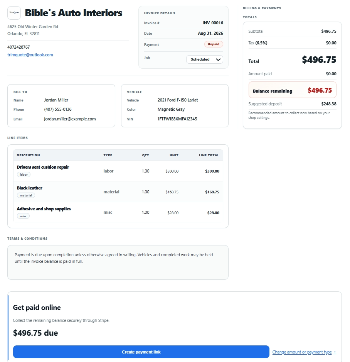Click the Bible's Auto Interiors logo image
The height and width of the screenshot is (362, 350).
pyautogui.click(x=14, y=13)
